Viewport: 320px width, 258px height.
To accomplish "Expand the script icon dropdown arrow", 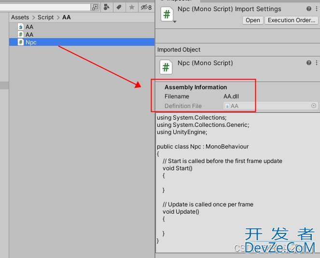I will [x=175, y=21].
